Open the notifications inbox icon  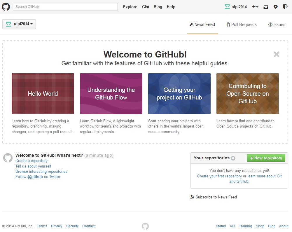266,7
